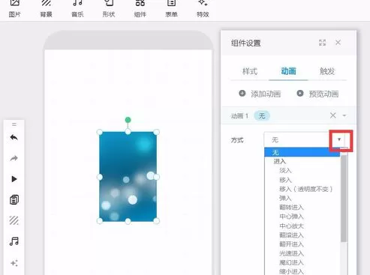Choose 缩小进入 animation option
This screenshot has width=370, height=275.
291,271
